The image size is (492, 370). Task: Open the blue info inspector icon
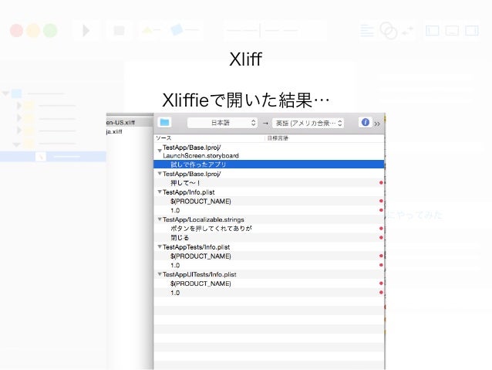point(365,122)
